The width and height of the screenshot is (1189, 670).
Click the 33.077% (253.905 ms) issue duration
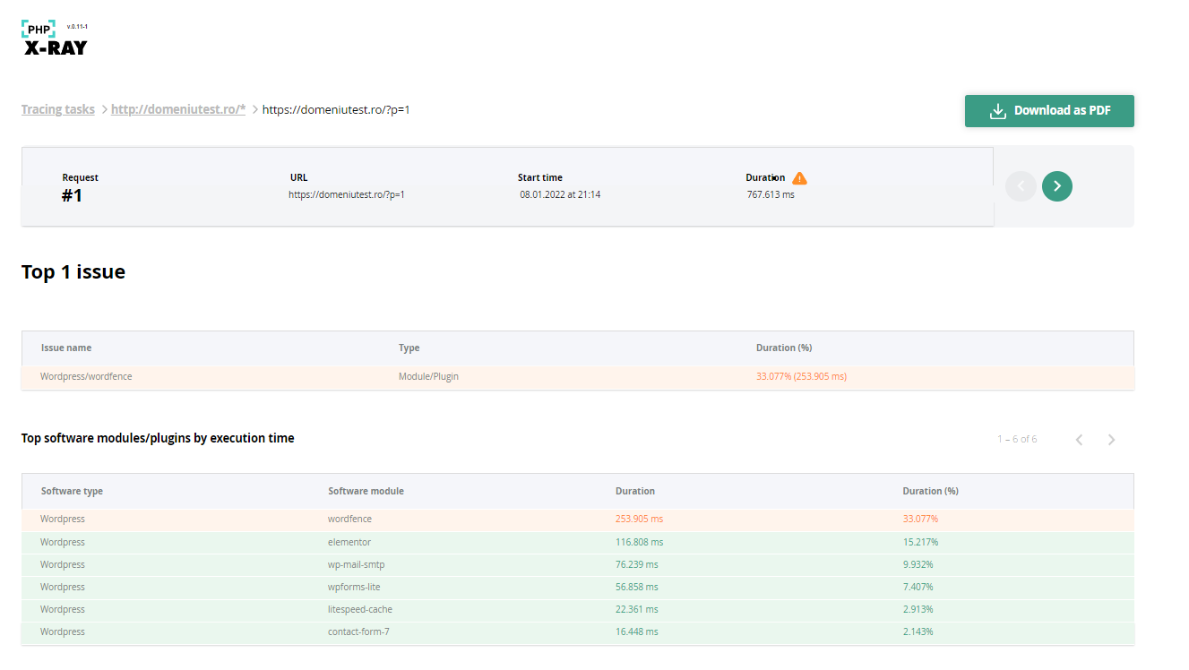coord(801,376)
